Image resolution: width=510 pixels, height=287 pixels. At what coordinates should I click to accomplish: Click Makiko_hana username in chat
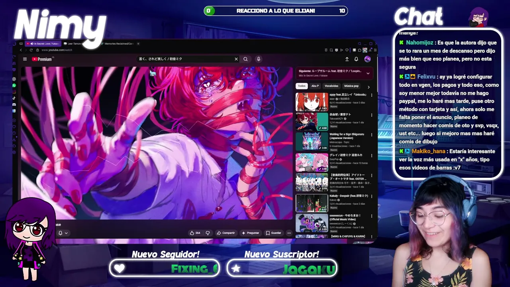tap(428, 151)
